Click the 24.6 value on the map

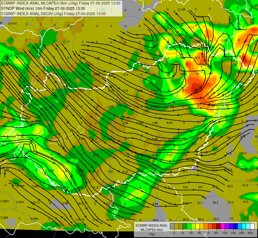click(66, 187)
